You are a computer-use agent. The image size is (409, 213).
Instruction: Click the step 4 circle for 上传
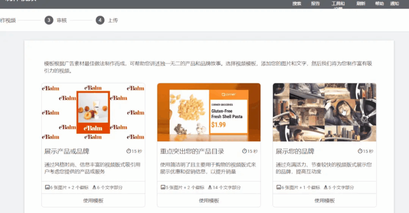pos(100,20)
